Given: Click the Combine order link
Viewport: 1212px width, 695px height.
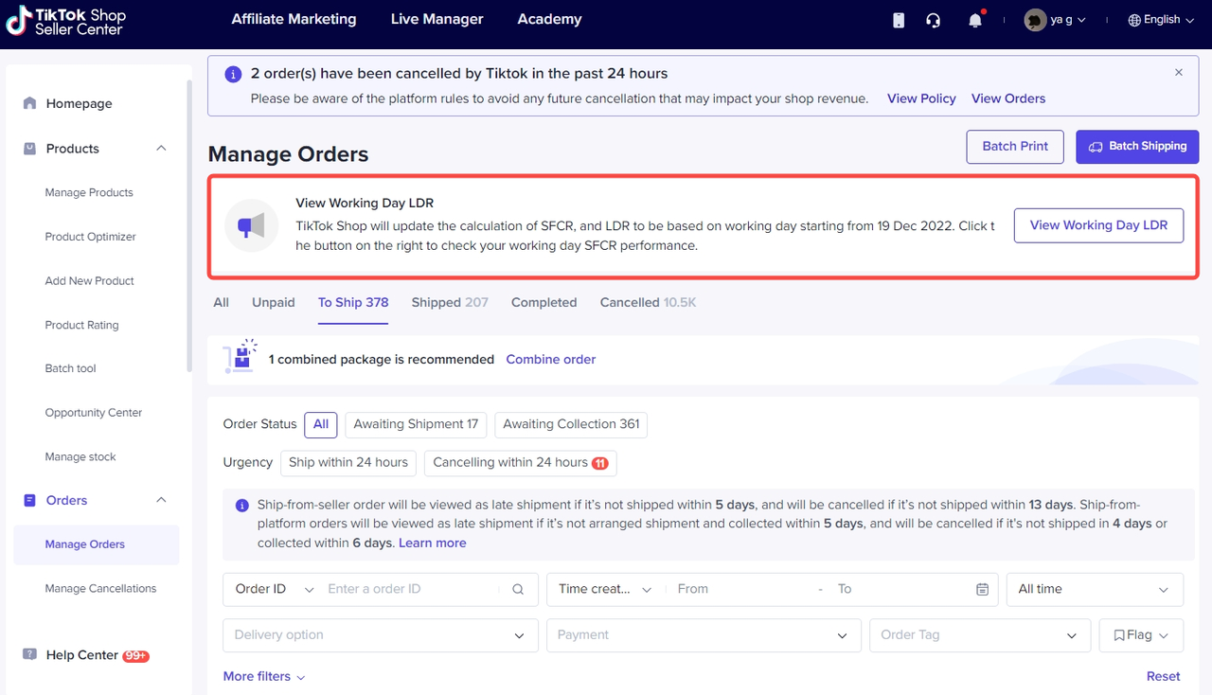Looking at the screenshot, I should point(551,360).
